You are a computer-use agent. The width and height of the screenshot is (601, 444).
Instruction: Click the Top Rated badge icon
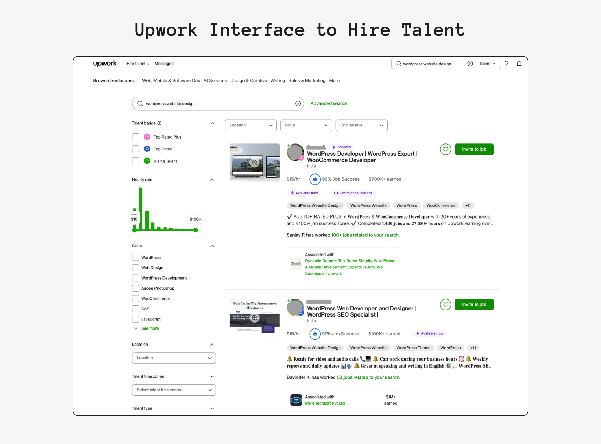(x=147, y=149)
